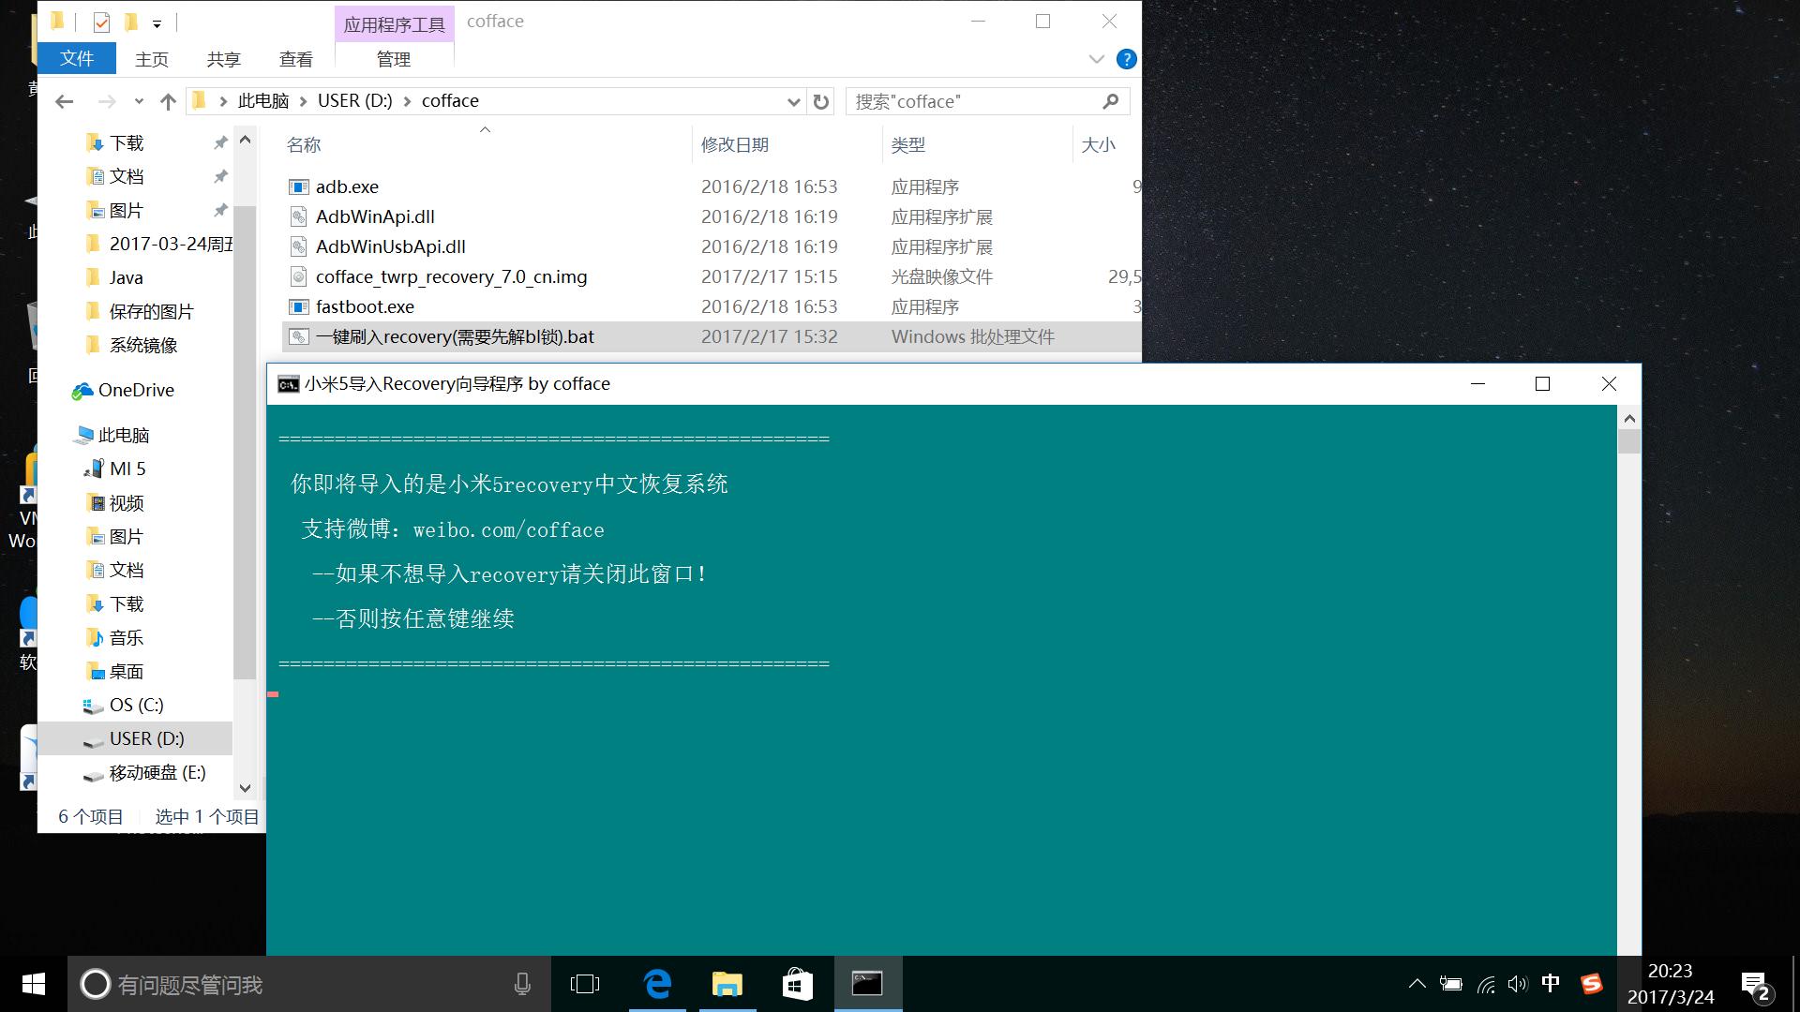Open the recent locations dropdown arrow
Screen dimensions: 1800x1012
click(x=139, y=101)
